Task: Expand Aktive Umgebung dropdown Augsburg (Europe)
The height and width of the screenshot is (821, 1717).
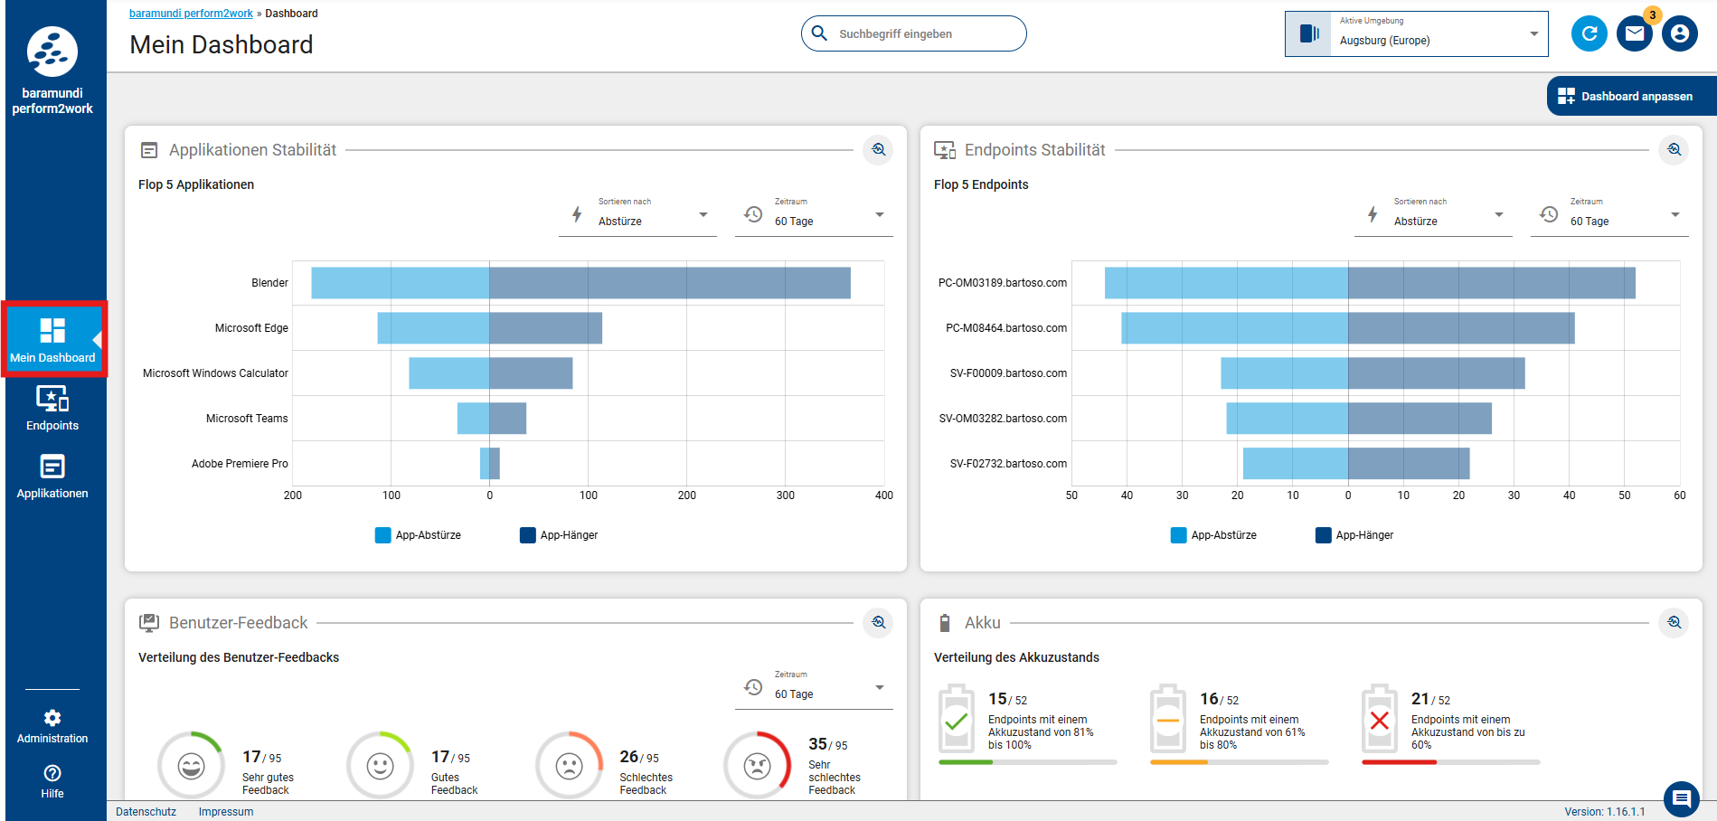Action: pyautogui.click(x=1416, y=34)
